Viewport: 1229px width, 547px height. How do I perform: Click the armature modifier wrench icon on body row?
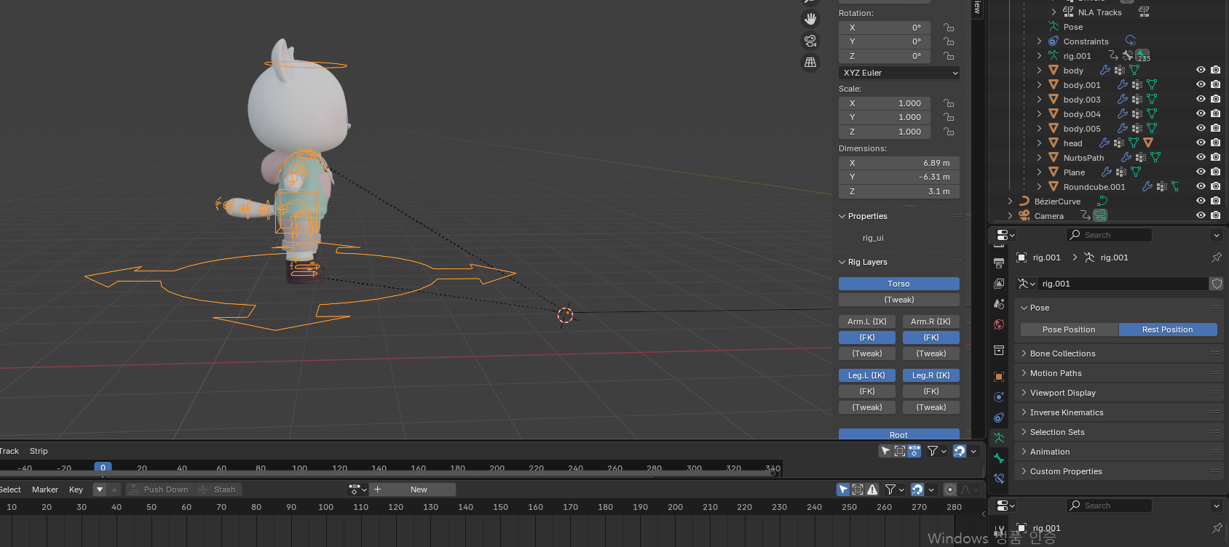(1105, 71)
